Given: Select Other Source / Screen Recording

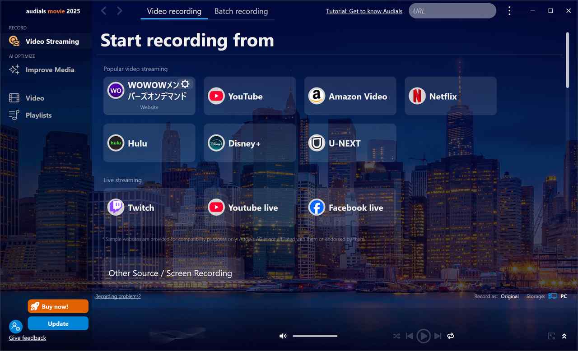Looking at the screenshot, I should (174, 273).
